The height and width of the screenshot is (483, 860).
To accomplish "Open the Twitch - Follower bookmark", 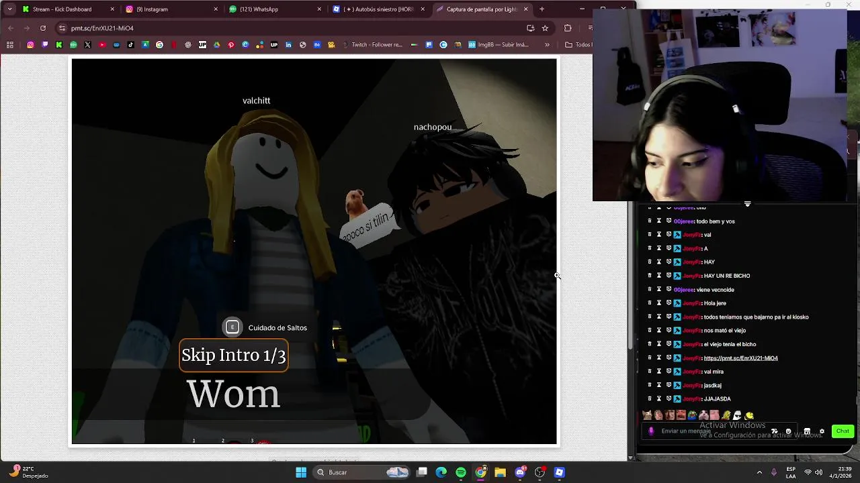I will tap(373, 45).
